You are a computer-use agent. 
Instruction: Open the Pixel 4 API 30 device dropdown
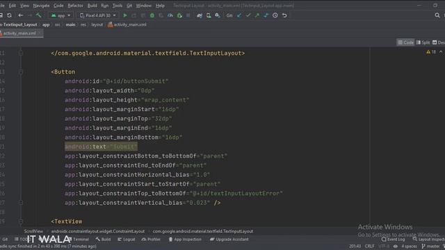click(x=98, y=15)
